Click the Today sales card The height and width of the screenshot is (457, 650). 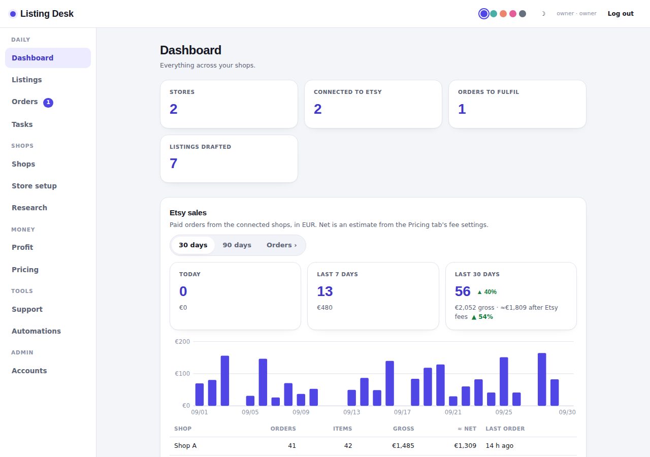tap(235, 296)
